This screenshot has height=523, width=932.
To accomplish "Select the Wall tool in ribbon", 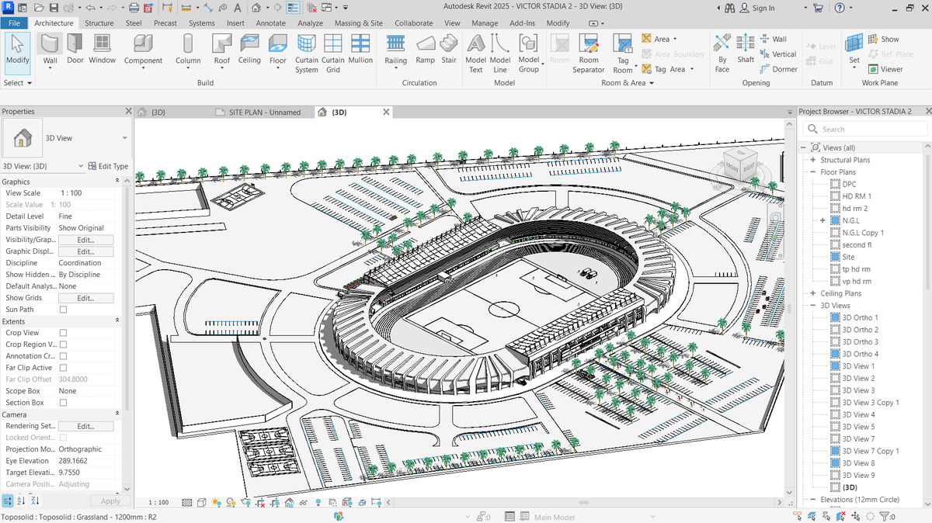I will pyautogui.click(x=50, y=51).
